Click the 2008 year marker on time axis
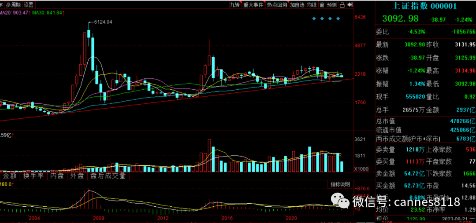The height and width of the screenshot is (223, 476). tap(99, 219)
